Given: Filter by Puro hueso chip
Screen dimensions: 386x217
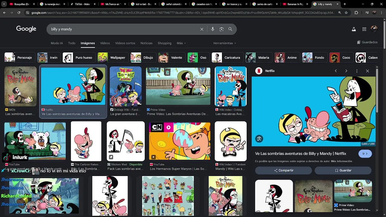Looking at the screenshot, I should click(x=78, y=58).
